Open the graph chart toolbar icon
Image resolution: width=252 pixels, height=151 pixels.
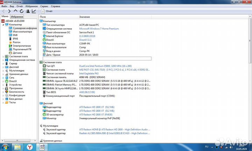[34, 11]
